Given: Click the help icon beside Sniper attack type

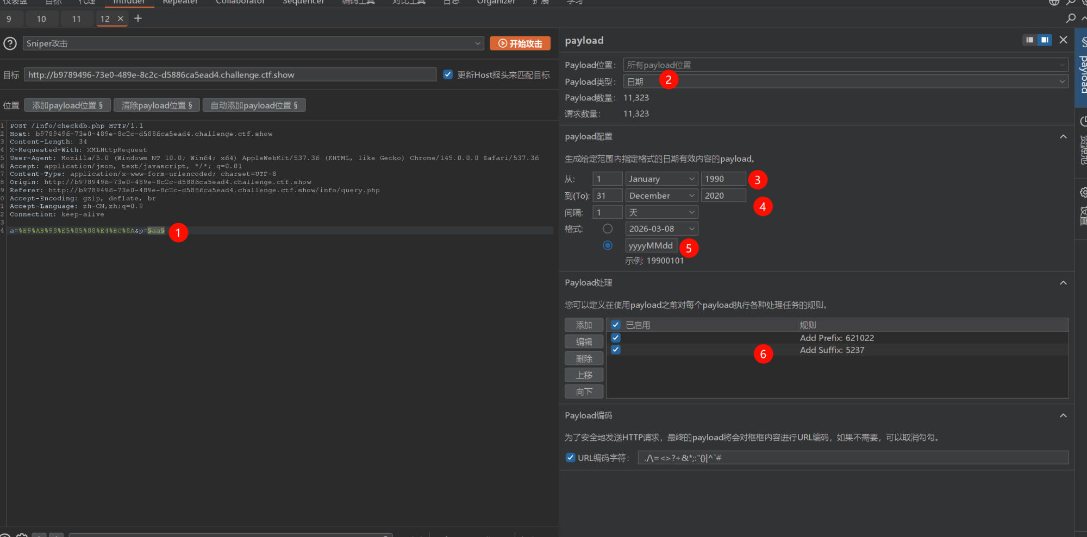Looking at the screenshot, I should 10,43.
